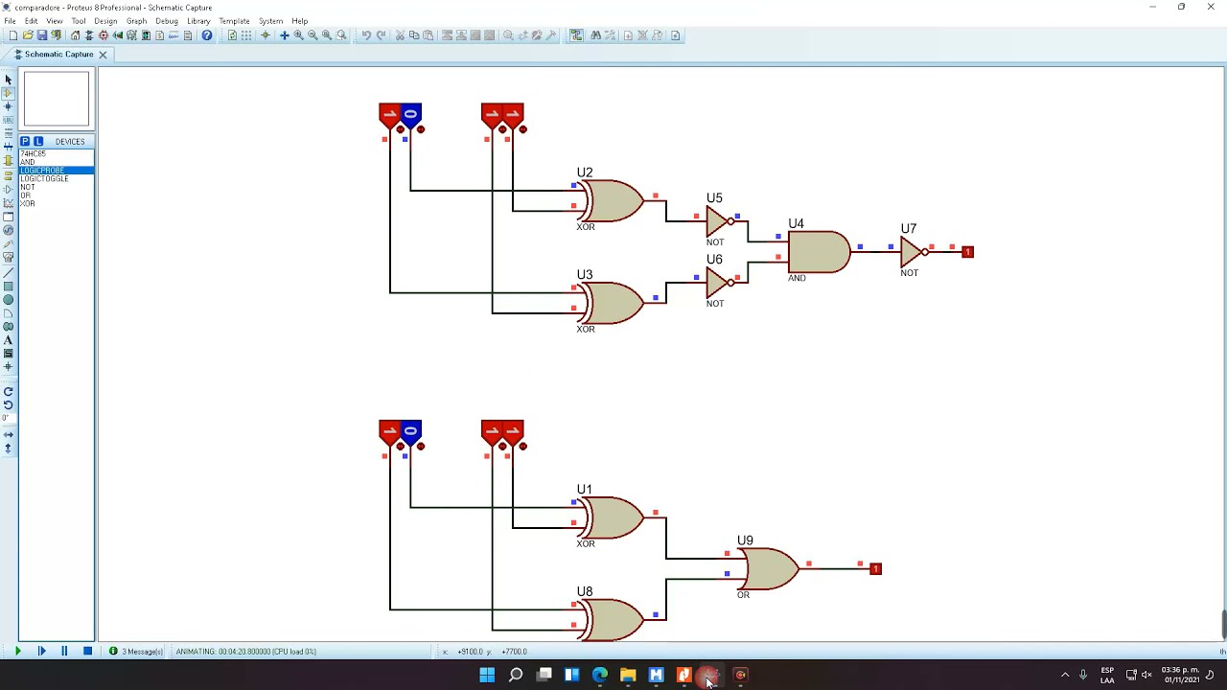Open File Explorer from the taskbar
This screenshot has height=690, width=1227.
pyautogui.click(x=628, y=675)
